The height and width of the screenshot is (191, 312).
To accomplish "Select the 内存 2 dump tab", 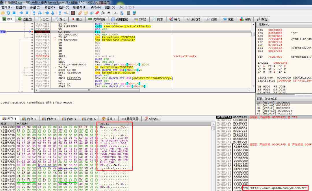I will pos(29,119).
